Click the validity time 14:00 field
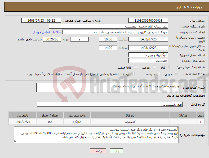This screenshot has height=158, width=209. (108, 48)
